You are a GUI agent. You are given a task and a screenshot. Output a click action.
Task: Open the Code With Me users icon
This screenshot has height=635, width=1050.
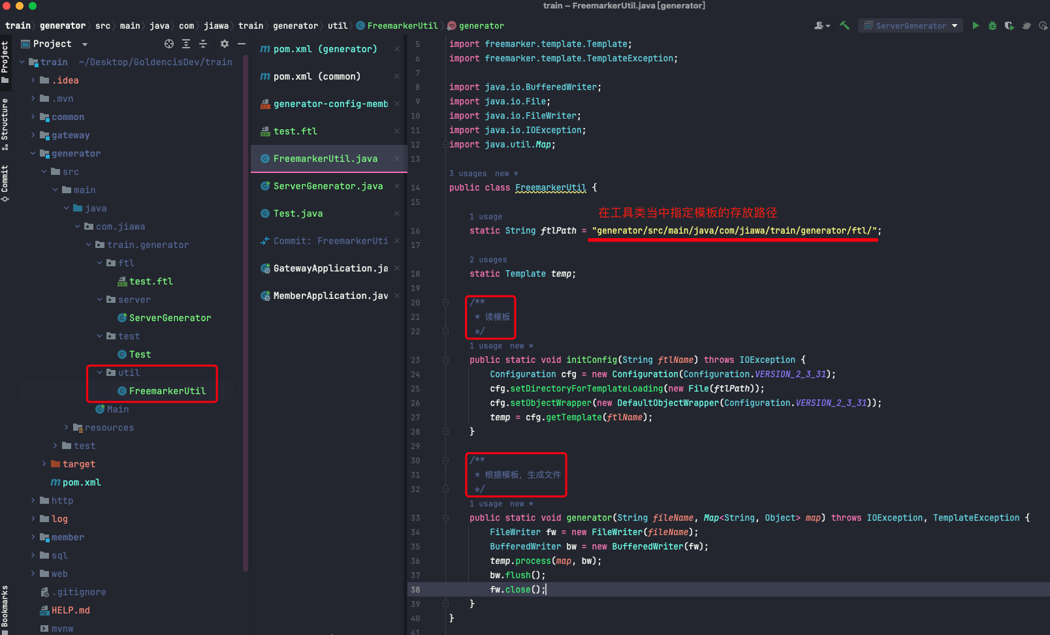[821, 25]
